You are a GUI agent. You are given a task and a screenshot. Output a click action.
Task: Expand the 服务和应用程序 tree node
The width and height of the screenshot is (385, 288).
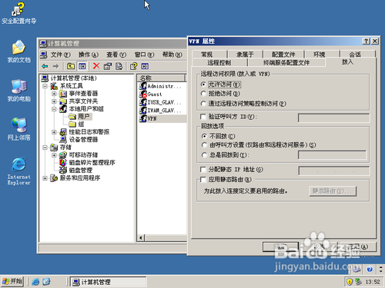pos(45,178)
